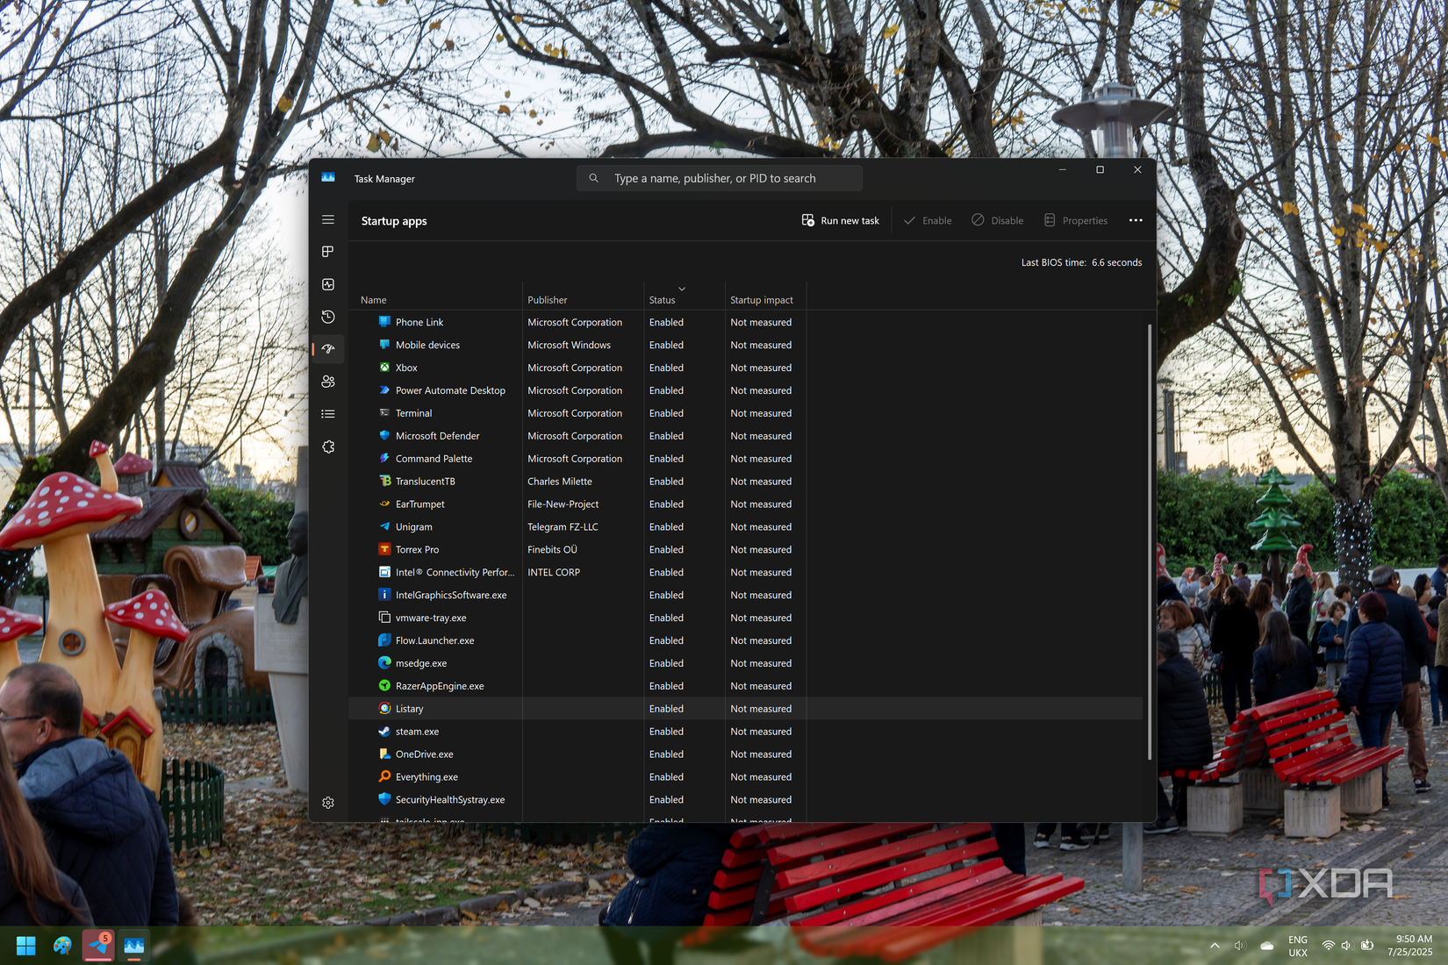Image resolution: width=1448 pixels, height=965 pixels.
Task: Open the more options ellipsis menu
Action: click(x=1136, y=220)
